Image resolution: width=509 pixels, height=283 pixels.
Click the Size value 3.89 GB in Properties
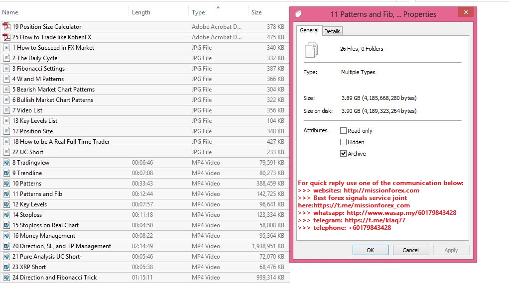click(x=379, y=98)
